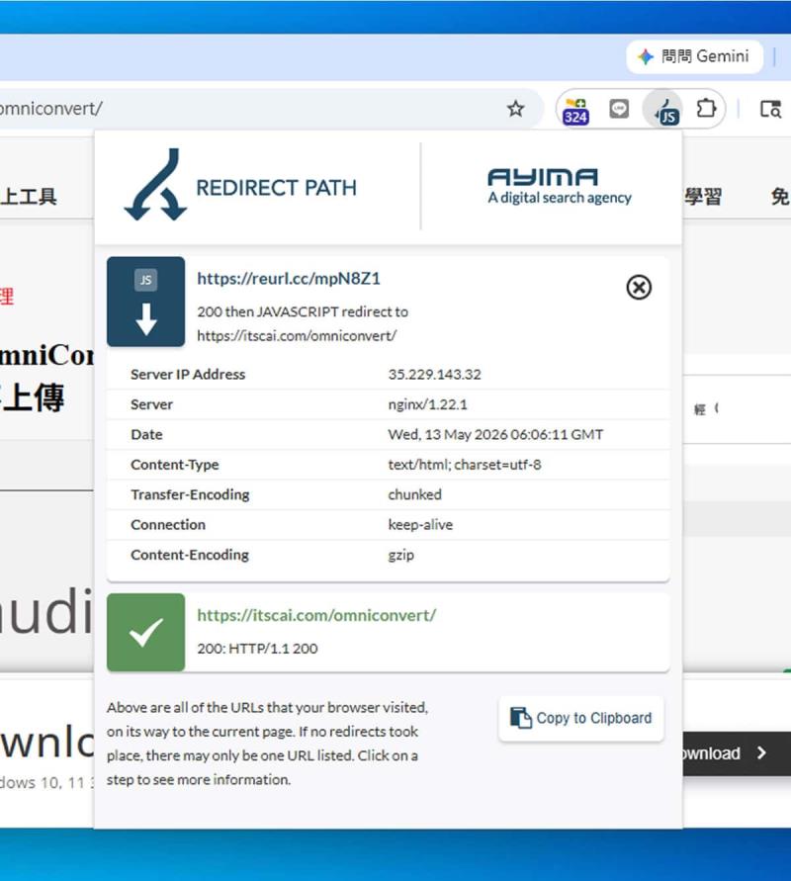Click the Server IP Address label
The width and height of the screenshot is (791, 881).
click(x=188, y=374)
